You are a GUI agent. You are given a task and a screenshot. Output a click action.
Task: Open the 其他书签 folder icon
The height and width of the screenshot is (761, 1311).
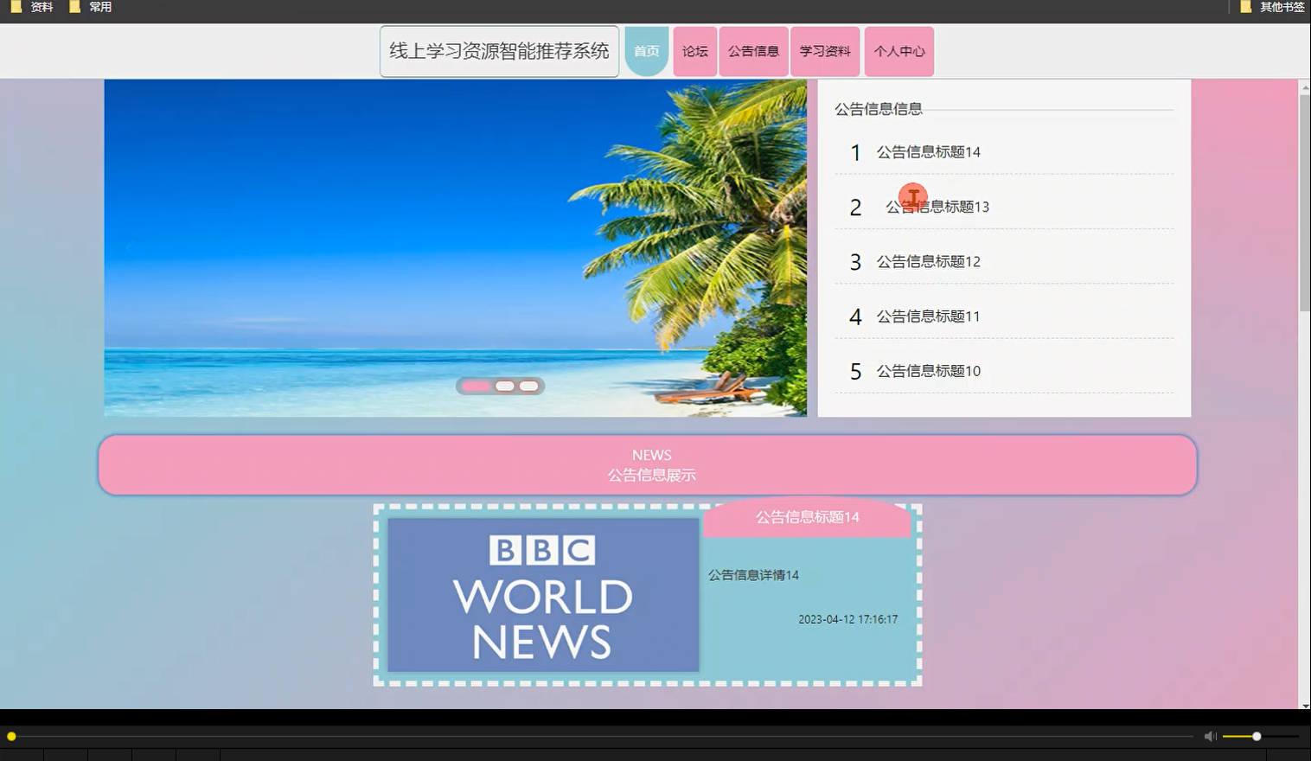pos(1245,7)
